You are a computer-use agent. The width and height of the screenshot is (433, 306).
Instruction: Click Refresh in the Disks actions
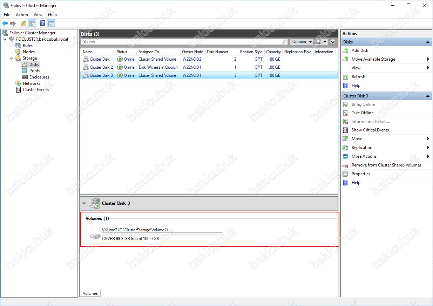[x=358, y=77]
